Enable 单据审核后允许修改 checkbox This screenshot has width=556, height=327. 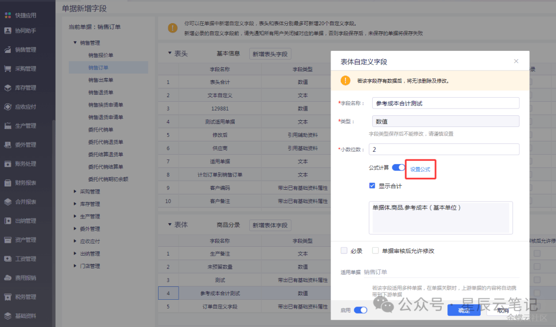click(x=375, y=251)
